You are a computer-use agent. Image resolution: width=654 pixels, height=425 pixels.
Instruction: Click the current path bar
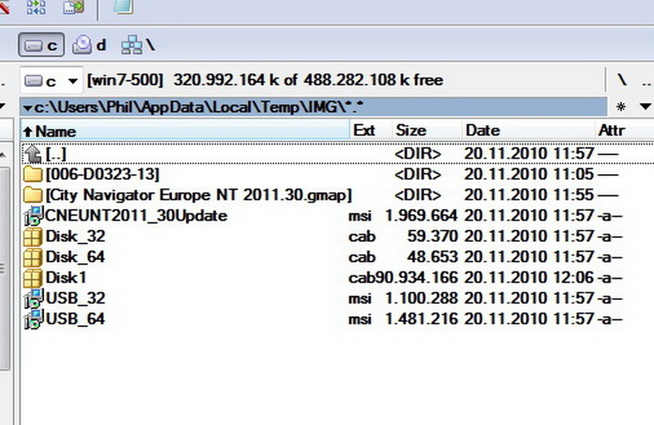coord(311,106)
